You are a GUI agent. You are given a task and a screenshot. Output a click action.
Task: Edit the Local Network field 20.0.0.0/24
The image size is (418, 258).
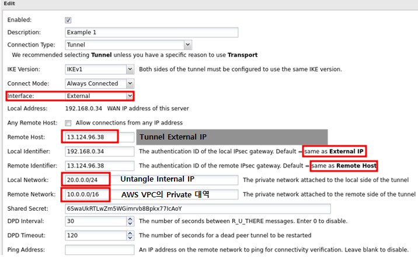151,180
